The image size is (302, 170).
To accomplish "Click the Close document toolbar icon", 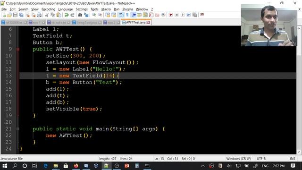I will point(27,15).
